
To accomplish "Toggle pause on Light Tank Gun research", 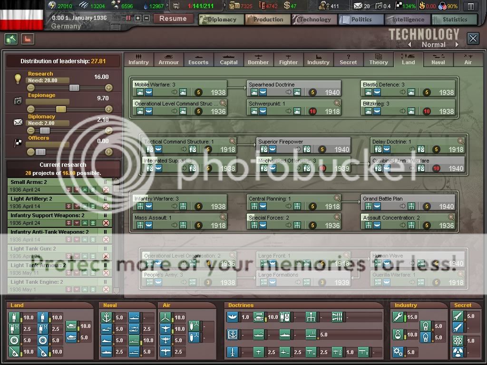I will tap(105, 249).
